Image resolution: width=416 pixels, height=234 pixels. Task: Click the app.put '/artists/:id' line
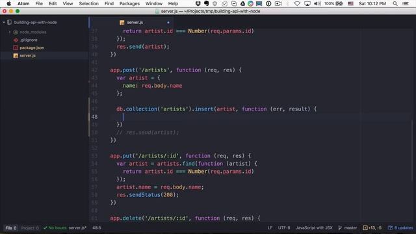point(181,156)
